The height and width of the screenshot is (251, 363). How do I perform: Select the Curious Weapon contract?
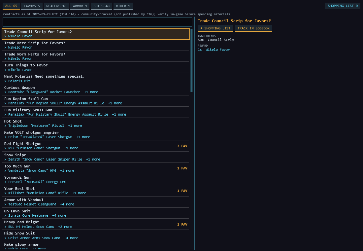tap(96, 90)
